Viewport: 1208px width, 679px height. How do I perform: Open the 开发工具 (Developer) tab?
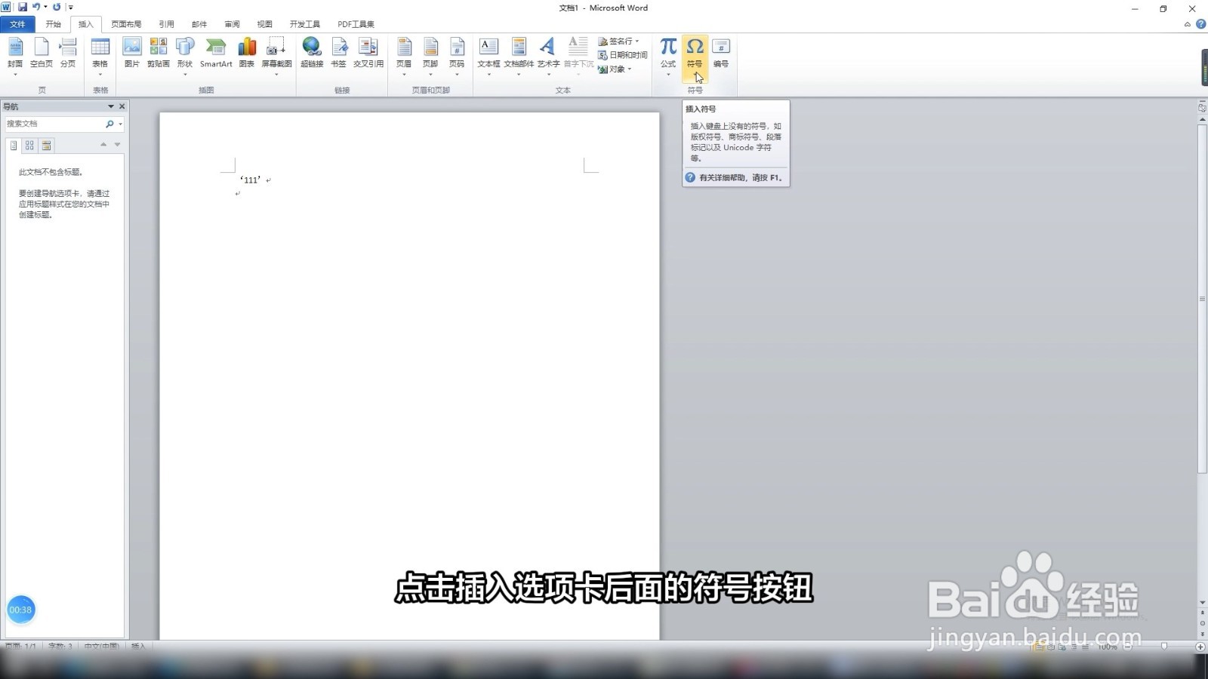pyautogui.click(x=305, y=24)
